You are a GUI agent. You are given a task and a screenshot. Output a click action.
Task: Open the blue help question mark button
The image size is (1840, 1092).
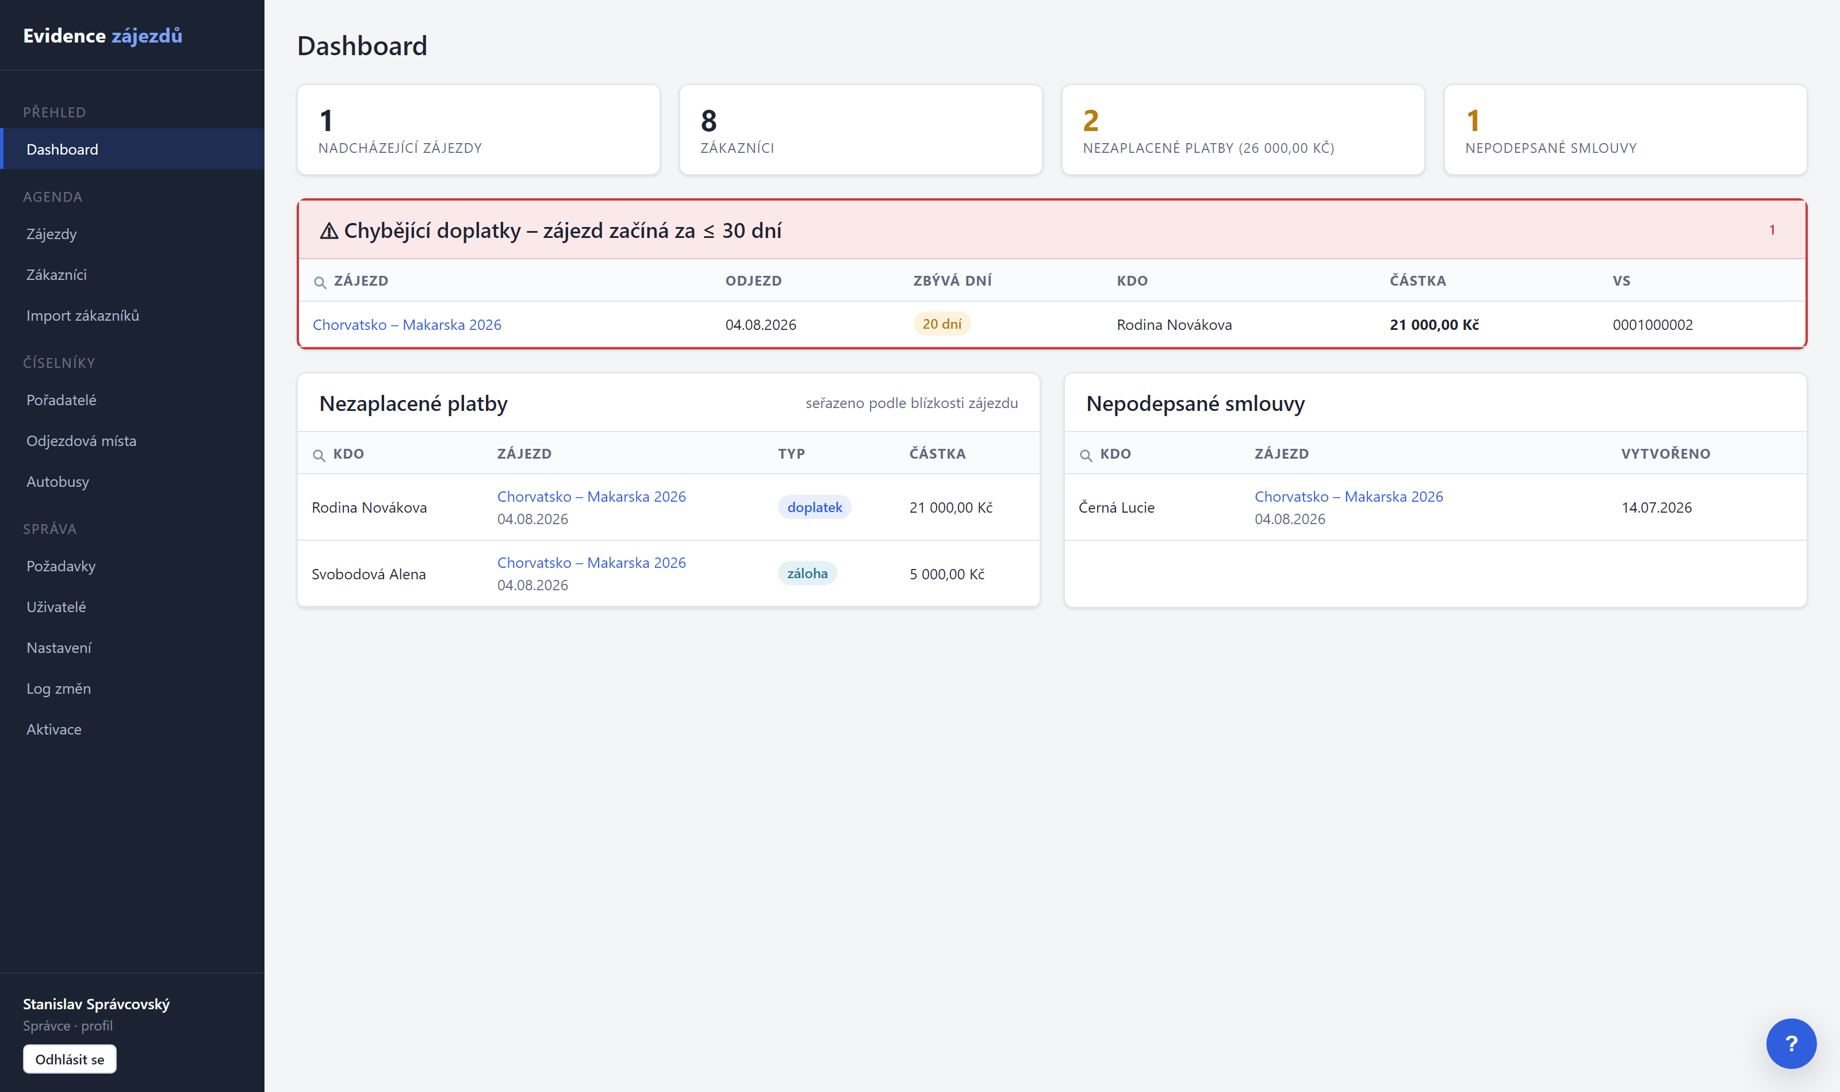pyautogui.click(x=1791, y=1043)
